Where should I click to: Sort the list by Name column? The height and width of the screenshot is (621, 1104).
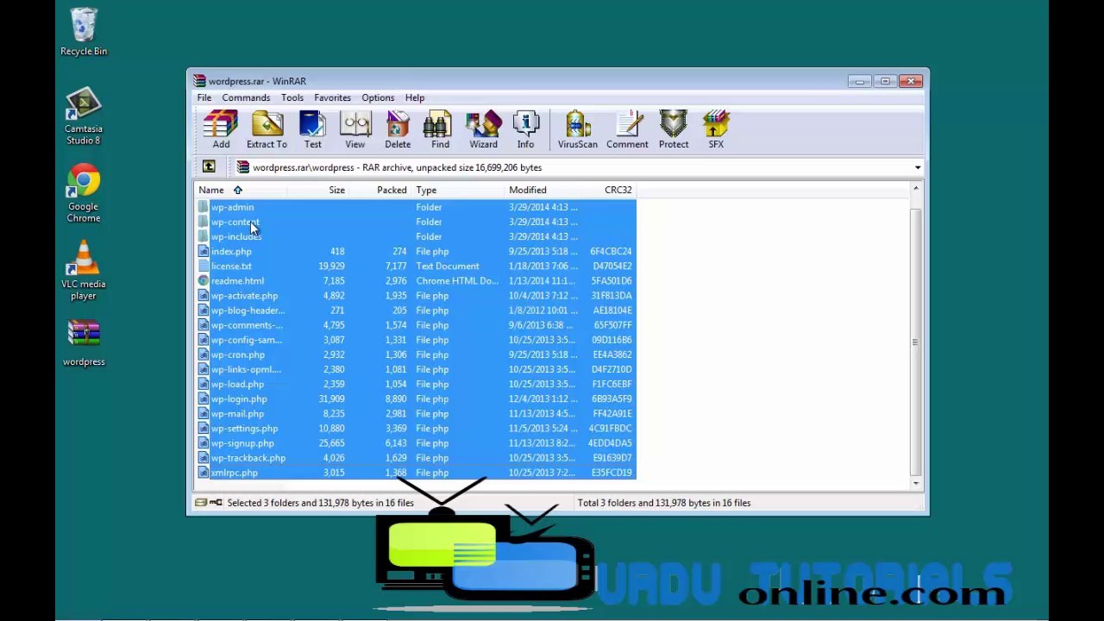[241, 190]
